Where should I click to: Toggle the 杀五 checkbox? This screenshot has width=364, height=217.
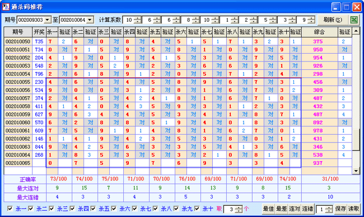93,209
